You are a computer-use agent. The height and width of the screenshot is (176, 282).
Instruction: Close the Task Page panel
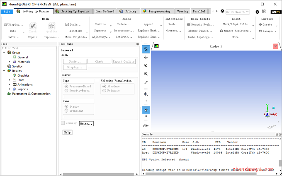pyautogui.click(x=138, y=44)
